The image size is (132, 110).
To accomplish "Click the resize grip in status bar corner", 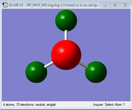I will click(x=128, y=105).
